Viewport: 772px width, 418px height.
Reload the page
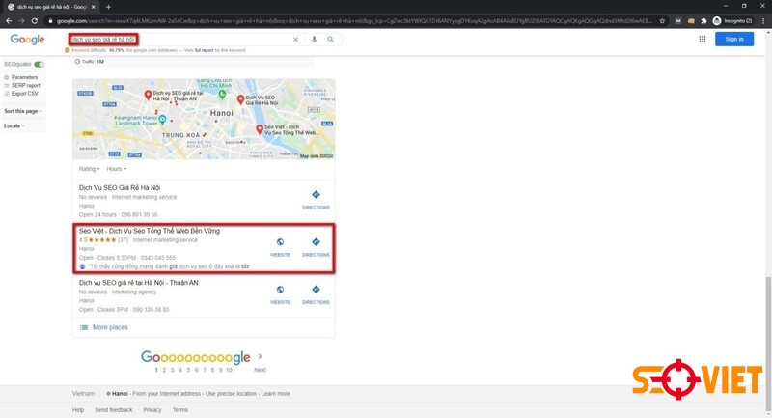(35, 20)
